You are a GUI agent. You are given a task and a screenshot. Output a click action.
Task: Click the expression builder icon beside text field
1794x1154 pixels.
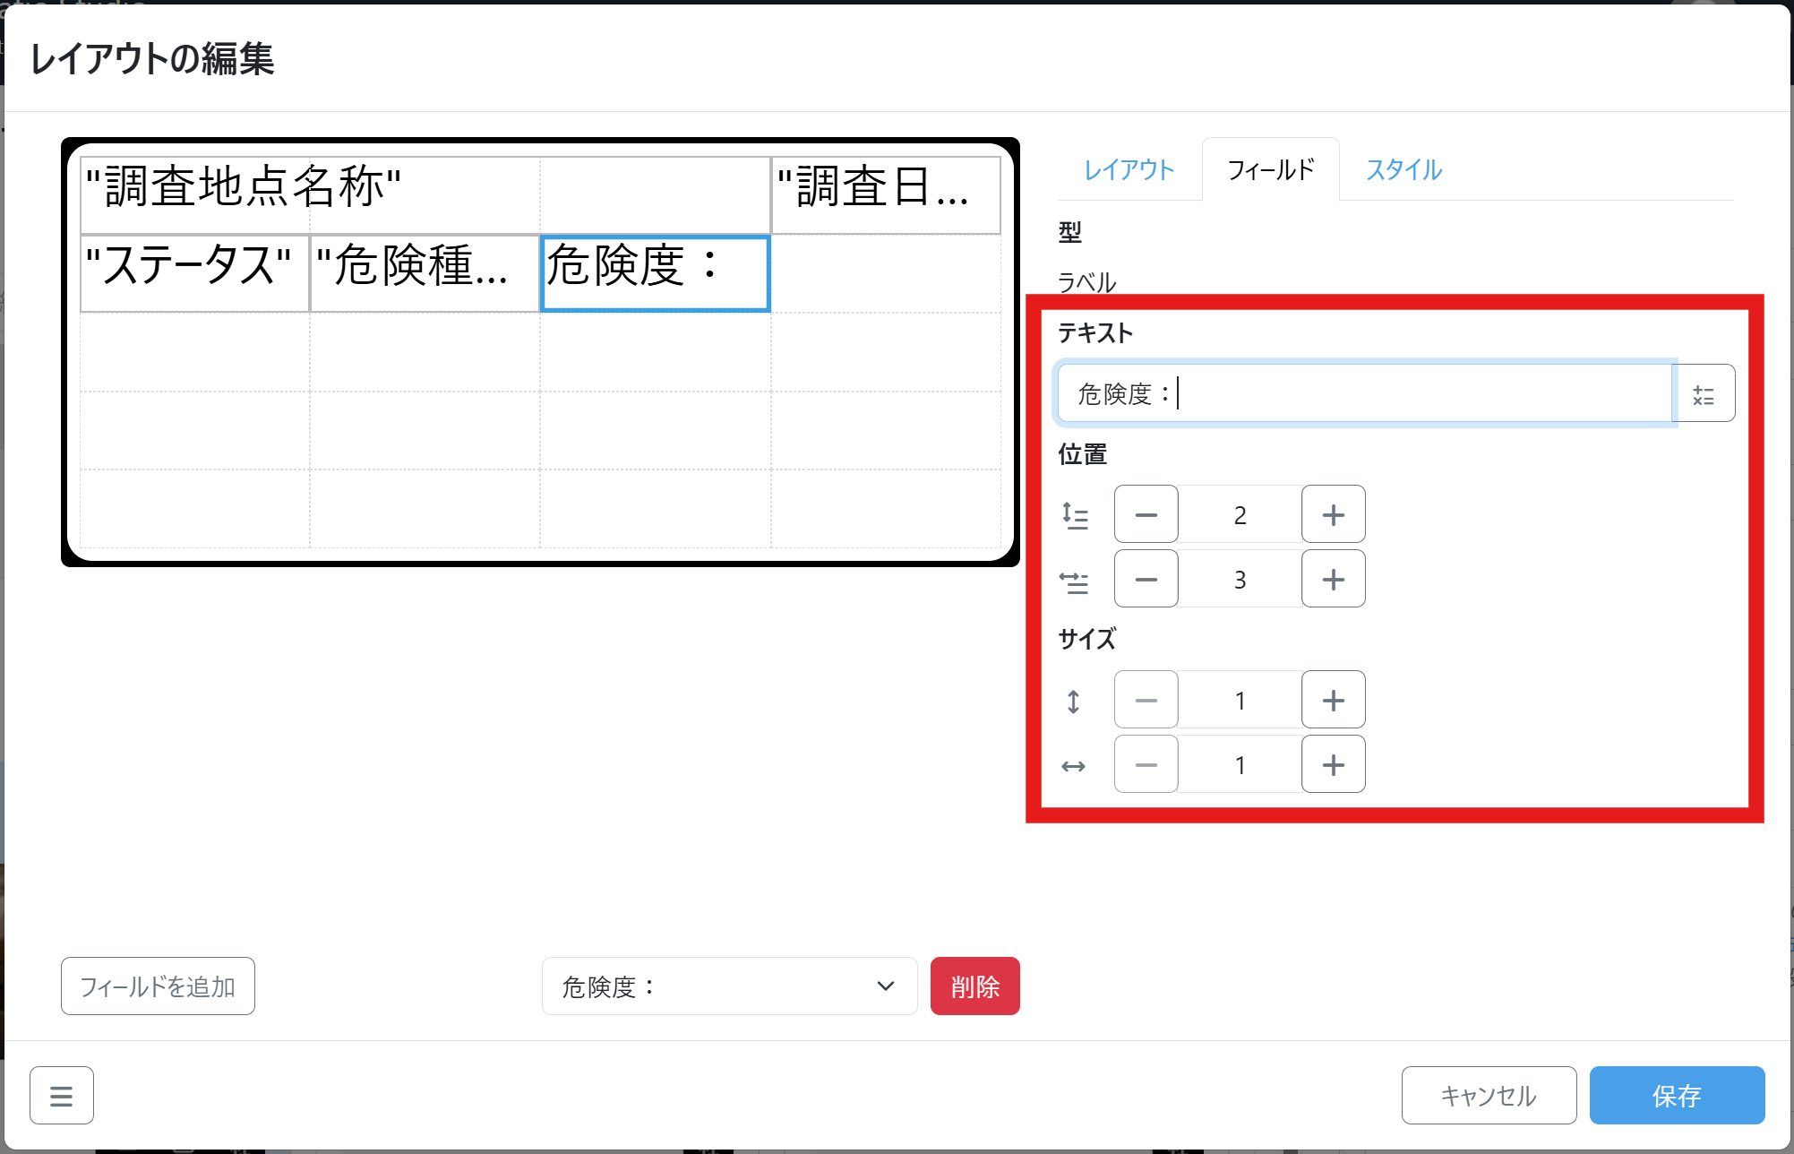tap(1704, 393)
